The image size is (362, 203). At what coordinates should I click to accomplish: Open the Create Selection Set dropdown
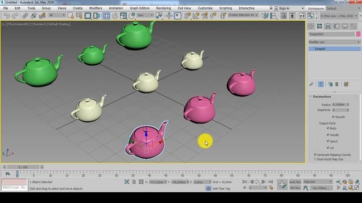243,15
